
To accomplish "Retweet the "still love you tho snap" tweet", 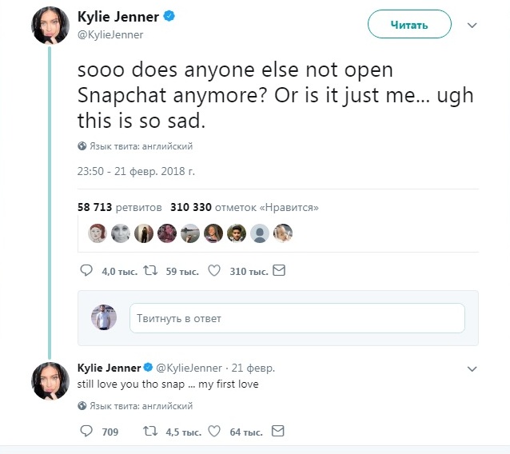I will click(148, 432).
